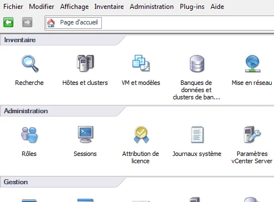The width and height of the screenshot is (274, 202).
Task: Open Hôtes et clusters servers icon
Action: (x=85, y=63)
